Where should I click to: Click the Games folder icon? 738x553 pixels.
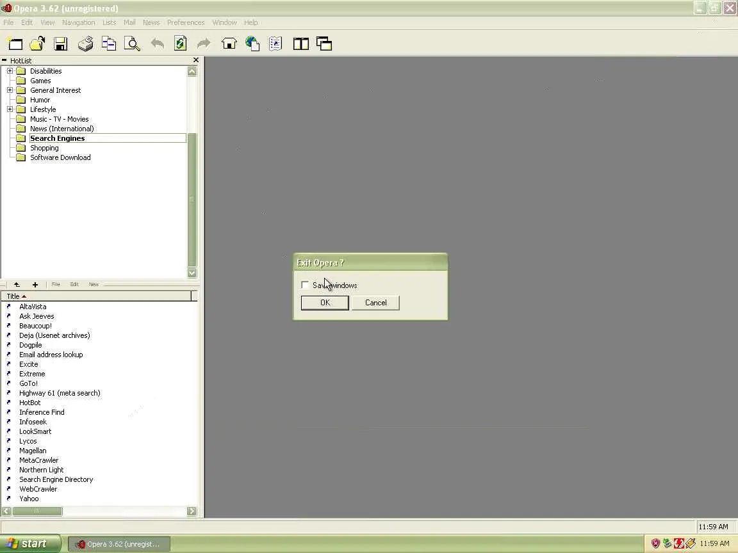(20, 81)
